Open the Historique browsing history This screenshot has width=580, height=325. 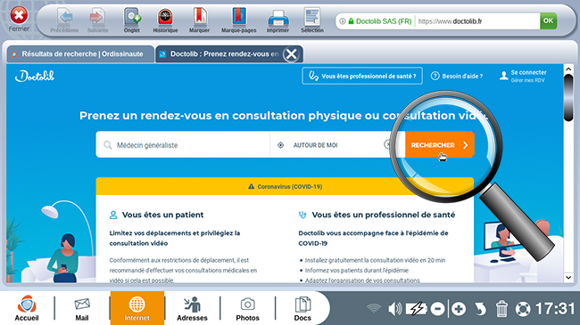pyautogui.click(x=165, y=20)
